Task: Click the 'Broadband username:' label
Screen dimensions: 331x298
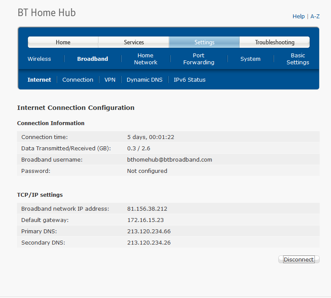Action: pos(52,159)
